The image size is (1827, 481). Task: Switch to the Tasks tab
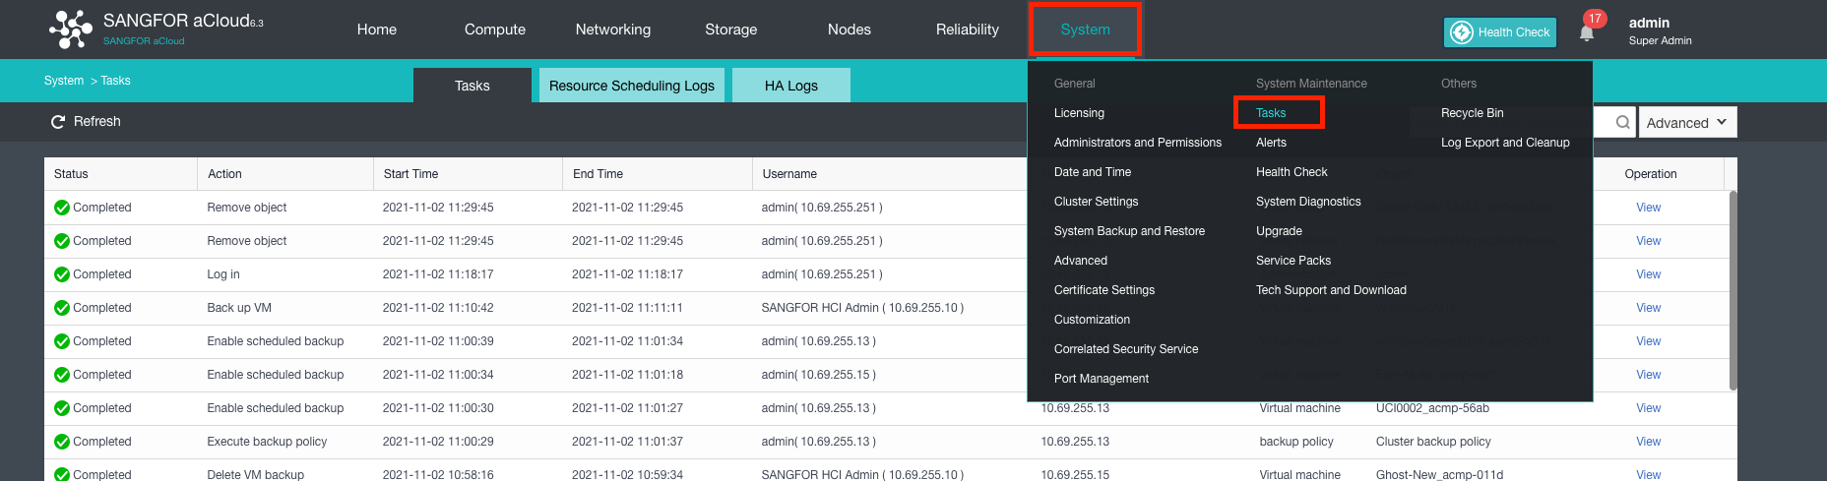[x=472, y=86]
